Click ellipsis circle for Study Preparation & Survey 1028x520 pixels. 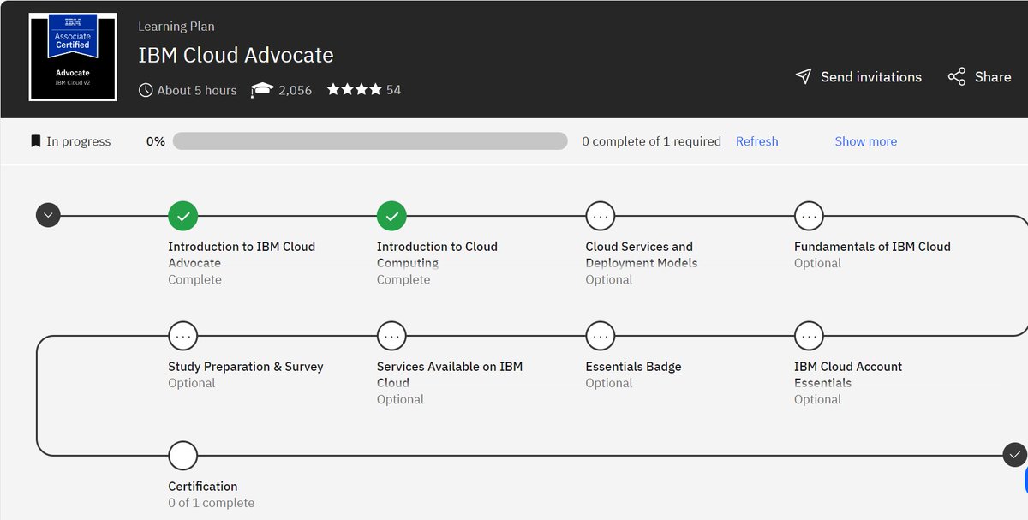pos(182,336)
